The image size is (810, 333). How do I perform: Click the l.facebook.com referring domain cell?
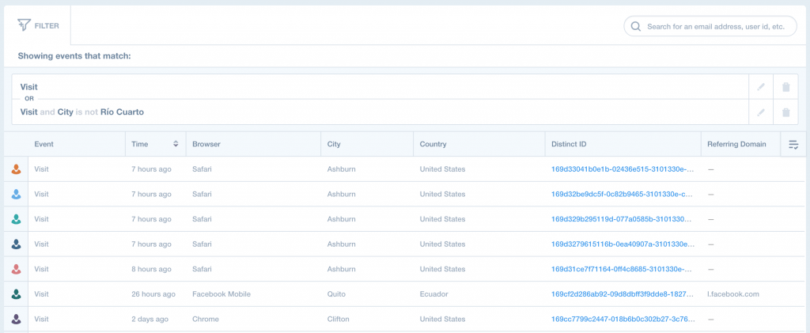[x=733, y=293]
